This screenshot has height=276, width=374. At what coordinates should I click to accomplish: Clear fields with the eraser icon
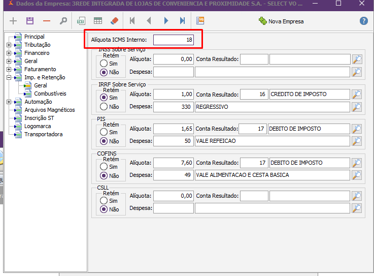(x=115, y=21)
